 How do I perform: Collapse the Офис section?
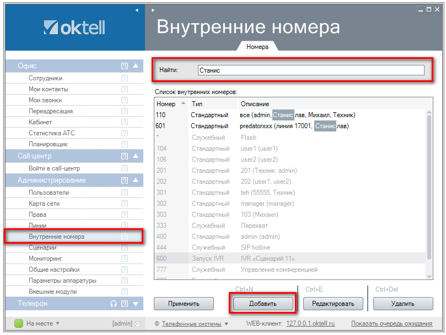click(x=136, y=66)
